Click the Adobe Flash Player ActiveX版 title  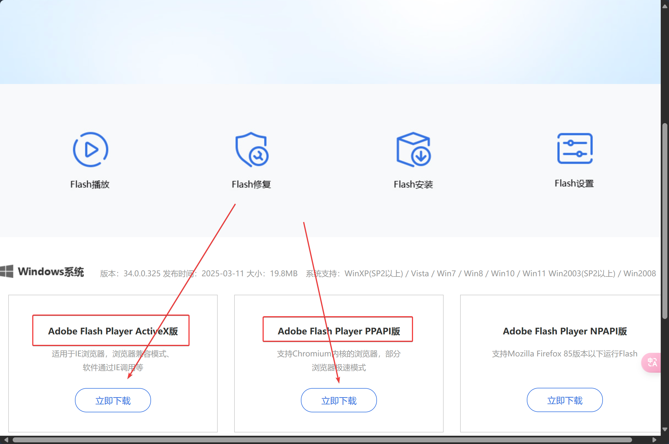(x=113, y=331)
